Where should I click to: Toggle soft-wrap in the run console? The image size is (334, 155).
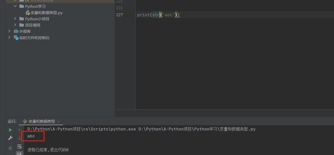click(x=19, y=146)
